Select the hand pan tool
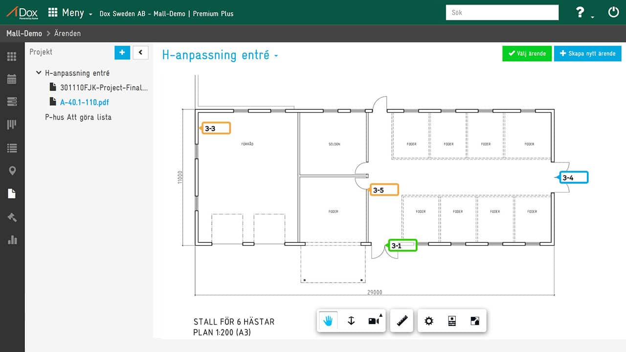This screenshot has width=626, height=352. 328,321
